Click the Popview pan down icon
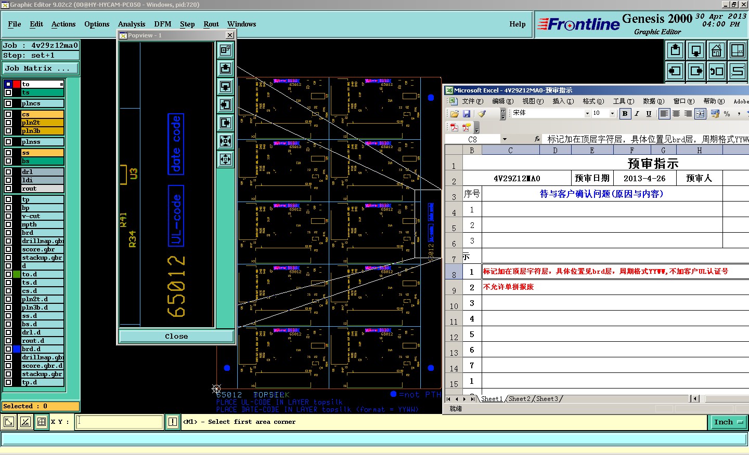 pyautogui.click(x=226, y=86)
